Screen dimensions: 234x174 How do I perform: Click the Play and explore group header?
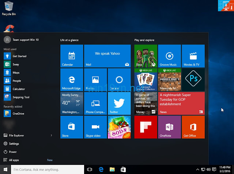144,40
